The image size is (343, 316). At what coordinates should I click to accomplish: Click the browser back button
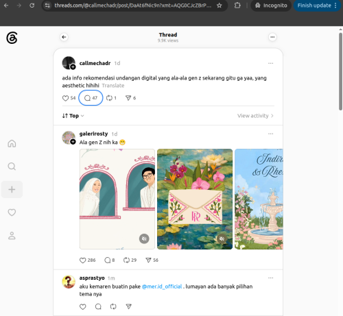pyautogui.click(x=6, y=5)
